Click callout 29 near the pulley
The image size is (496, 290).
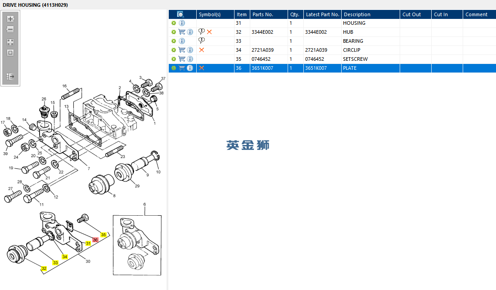[x=137, y=186]
